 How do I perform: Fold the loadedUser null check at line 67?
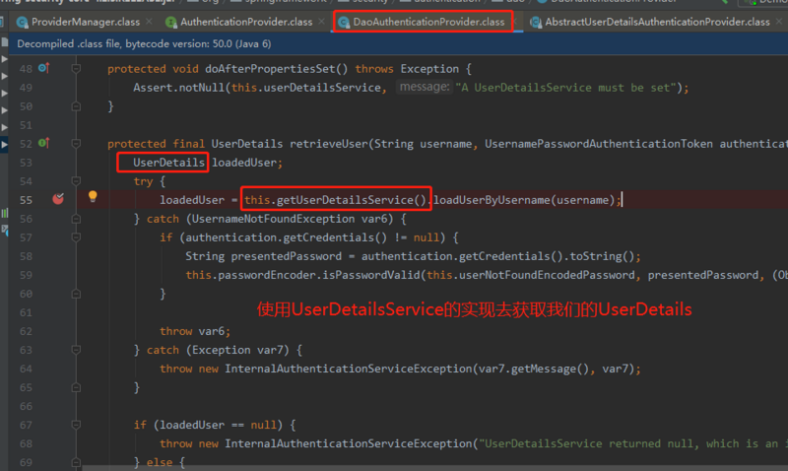pyautogui.click(x=76, y=425)
